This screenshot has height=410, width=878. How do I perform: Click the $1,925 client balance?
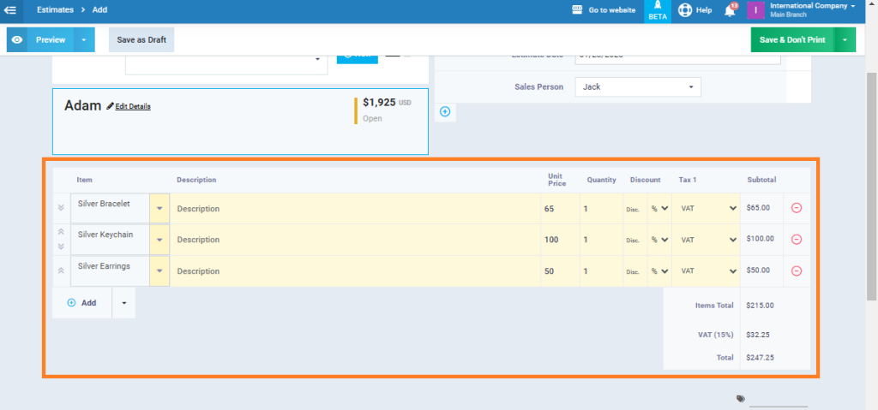pyautogui.click(x=379, y=103)
